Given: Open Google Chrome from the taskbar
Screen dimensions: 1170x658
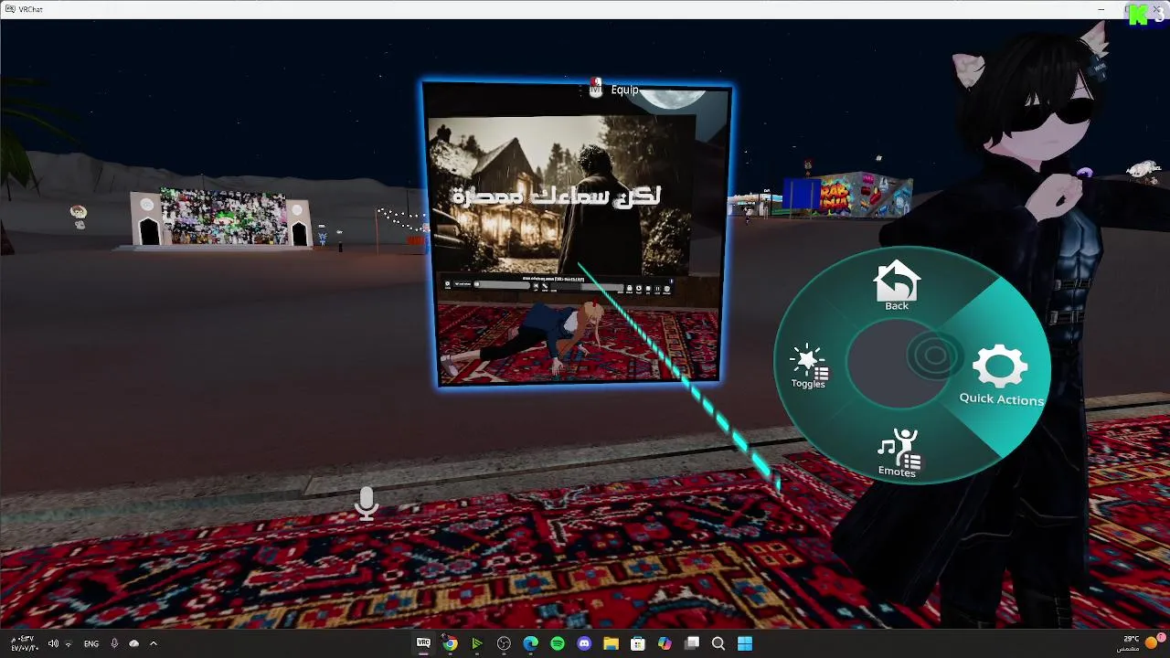Looking at the screenshot, I should pyautogui.click(x=450, y=643).
